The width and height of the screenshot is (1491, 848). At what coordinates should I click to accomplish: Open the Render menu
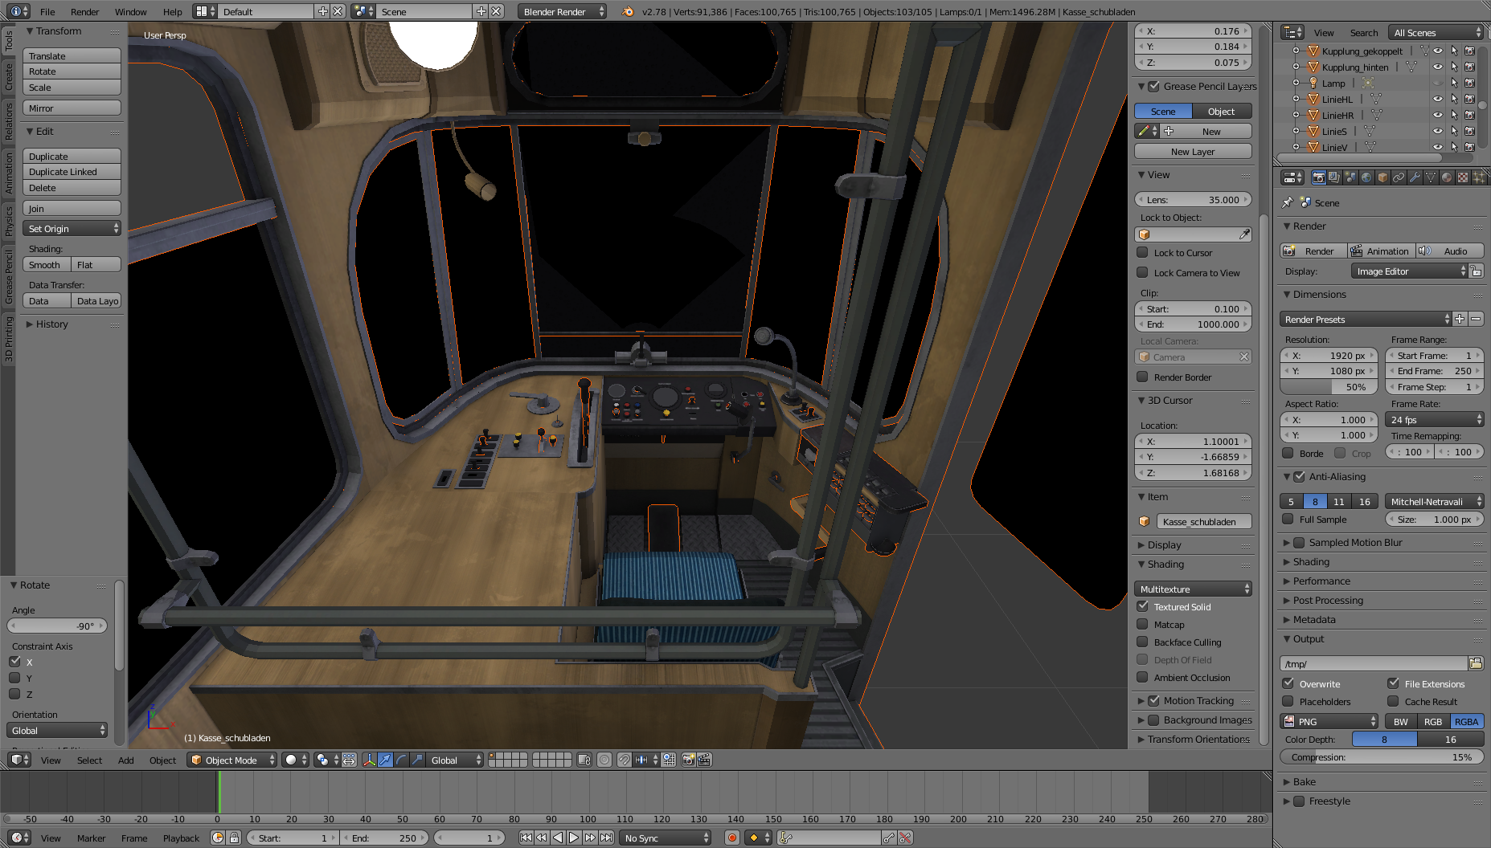click(84, 11)
